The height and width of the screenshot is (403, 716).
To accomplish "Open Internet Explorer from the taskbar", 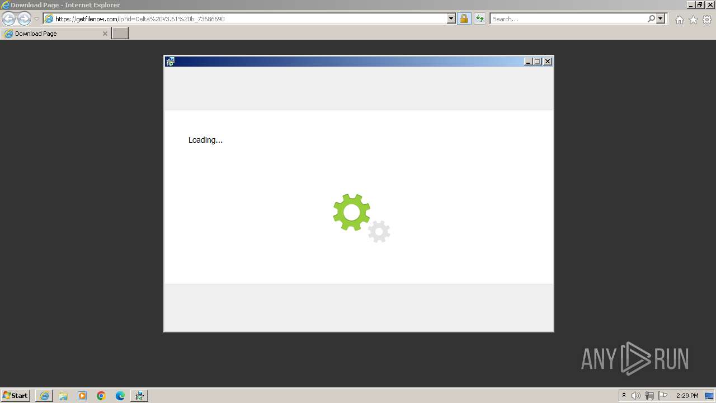I will (x=44, y=396).
